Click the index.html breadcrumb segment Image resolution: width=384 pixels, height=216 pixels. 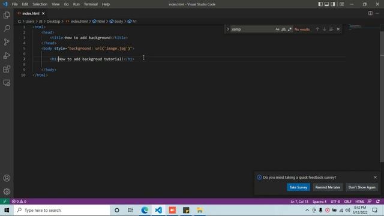click(x=77, y=22)
